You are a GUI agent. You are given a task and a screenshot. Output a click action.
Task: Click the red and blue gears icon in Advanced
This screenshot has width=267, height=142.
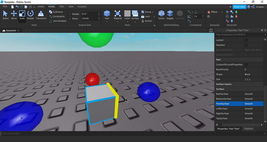click(227, 21)
